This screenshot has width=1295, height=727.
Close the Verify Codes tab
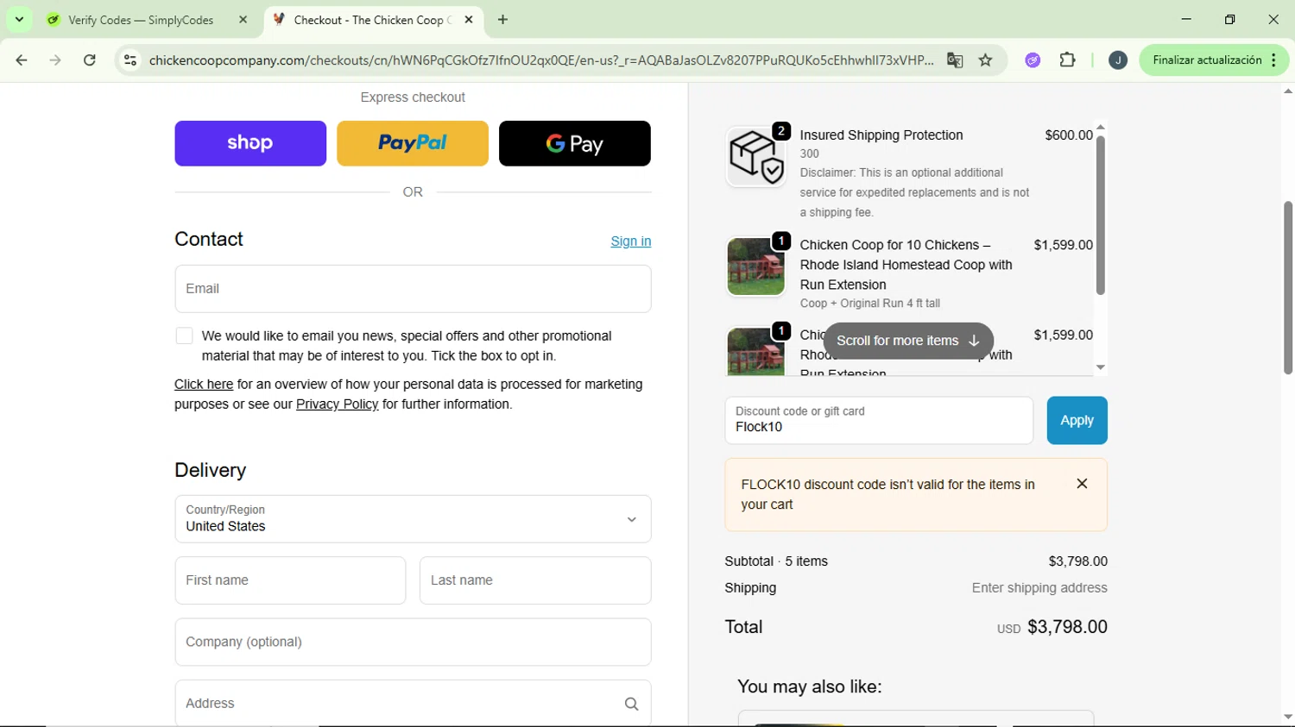[x=243, y=20]
